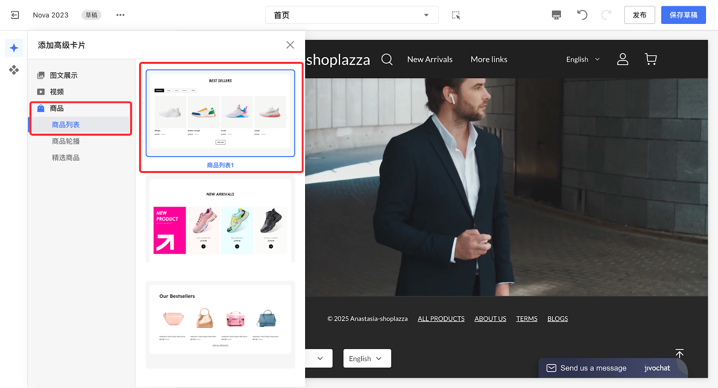Screen dimensions: 718x388
Task: Select the 商品轮播 menu item
Action: coord(66,141)
